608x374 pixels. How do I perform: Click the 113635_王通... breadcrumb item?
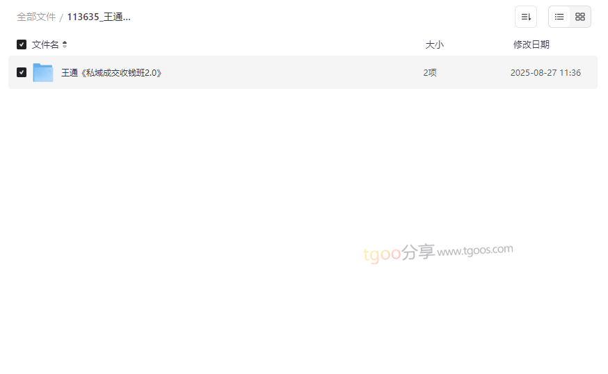tap(99, 17)
